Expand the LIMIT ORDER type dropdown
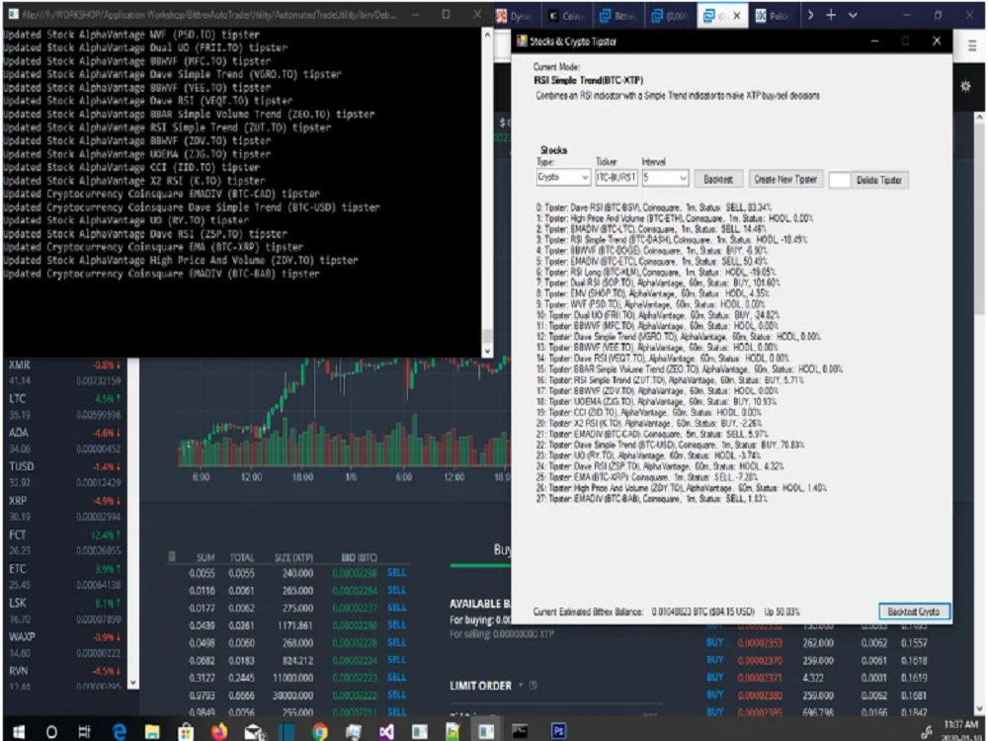The width and height of the screenshot is (988, 741). 521,686
